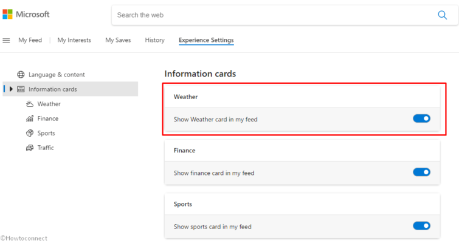Click 'Show sports card in my feed' text
The height and width of the screenshot is (243, 459).
(x=213, y=227)
